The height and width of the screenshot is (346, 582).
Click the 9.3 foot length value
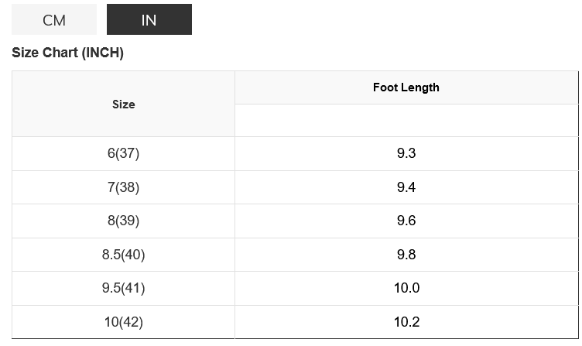click(406, 153)
